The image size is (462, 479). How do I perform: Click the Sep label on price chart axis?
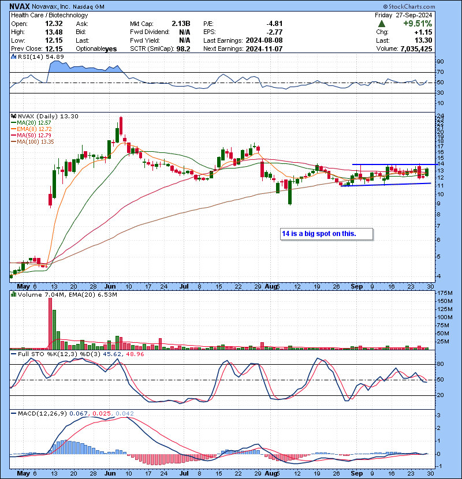(356, 287)
